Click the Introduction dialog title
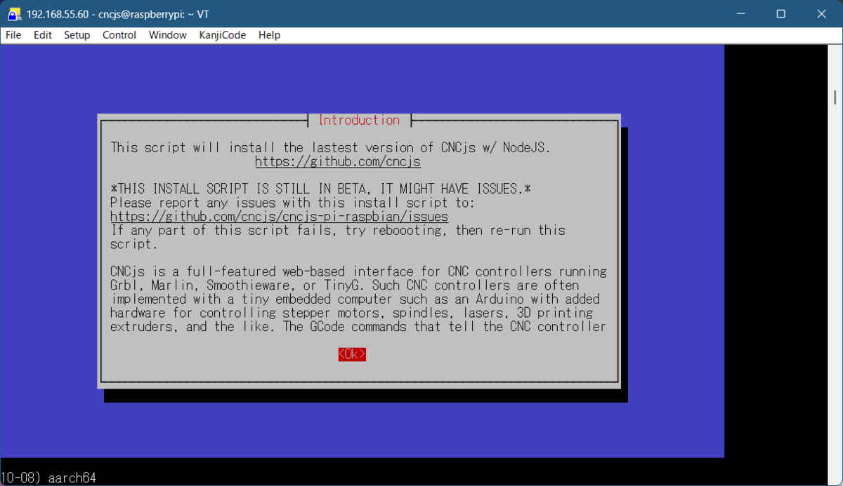843x486 pixels. [359, 120]
